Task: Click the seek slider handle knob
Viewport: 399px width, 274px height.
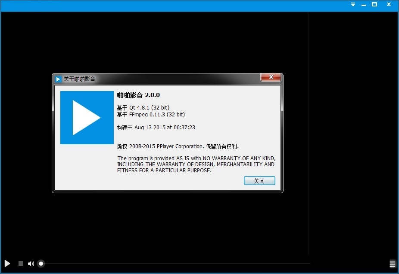Action: [x=41, y=264]
